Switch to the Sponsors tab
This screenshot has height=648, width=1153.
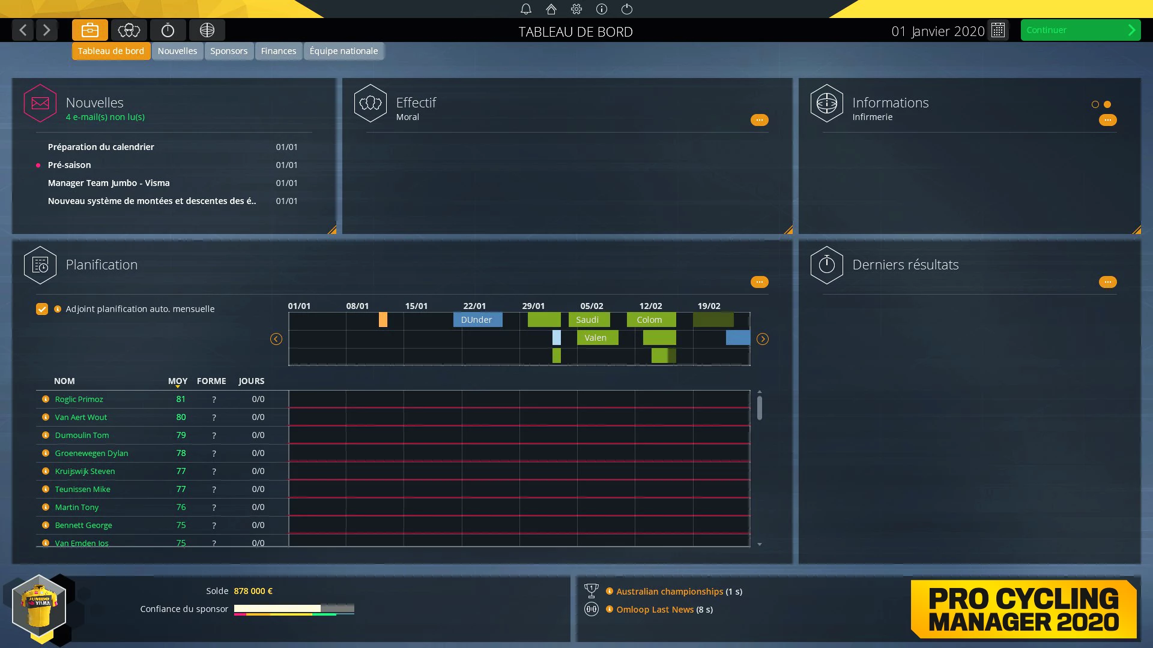click(x=229, y=51)
